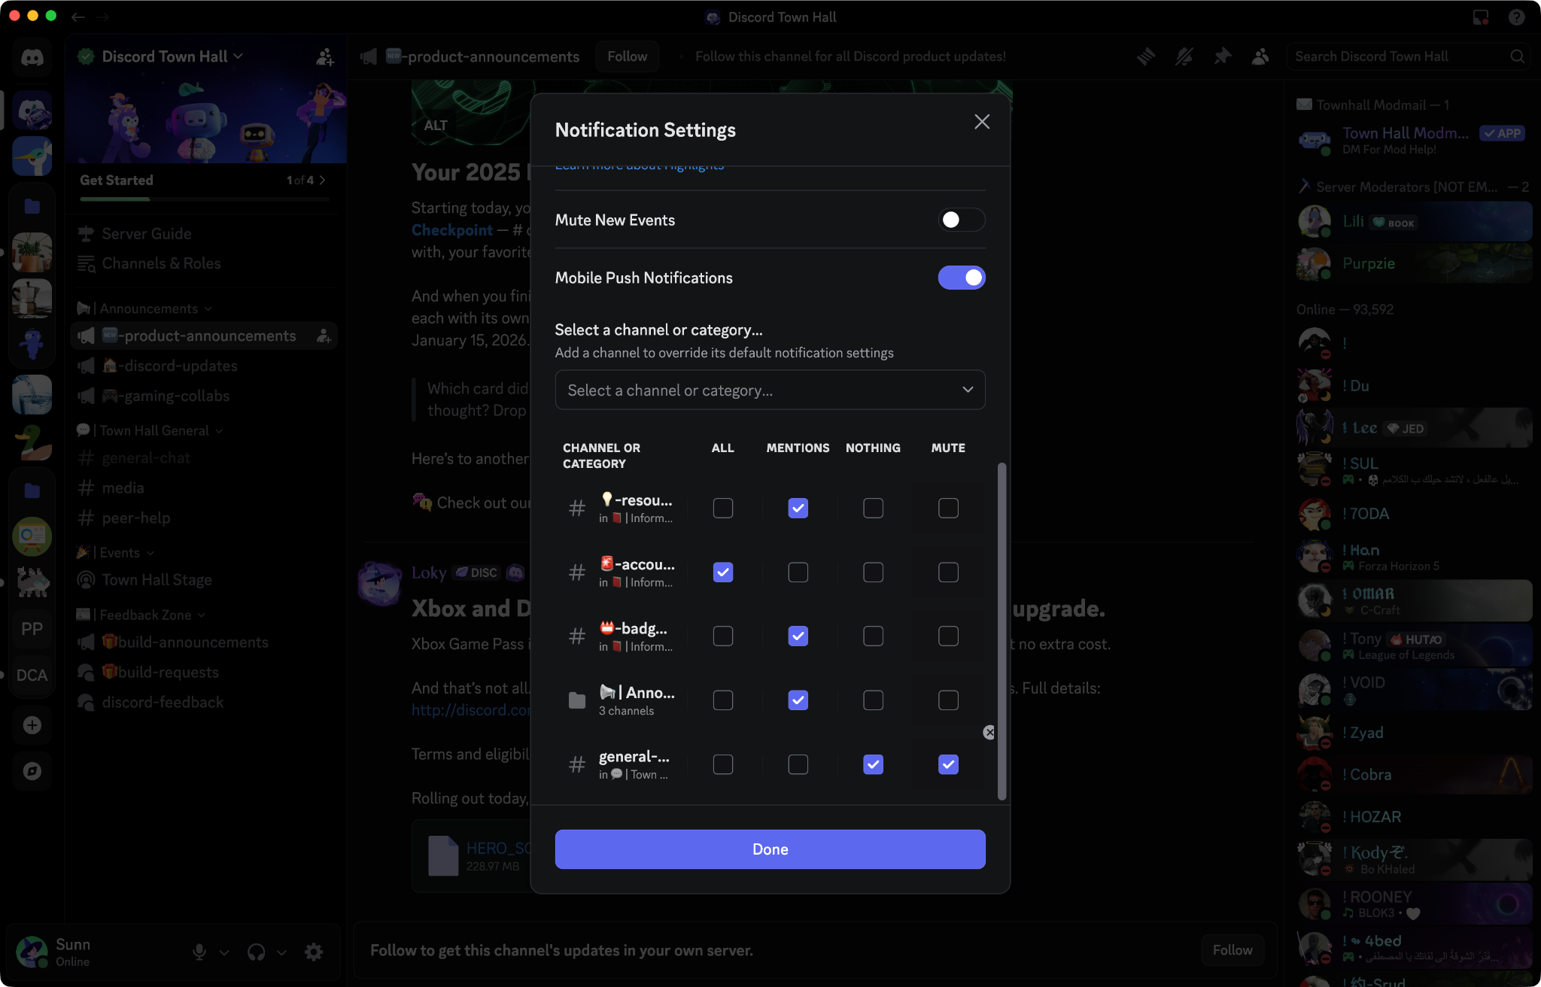Open Town Hall Modmail member entry

1415,140
